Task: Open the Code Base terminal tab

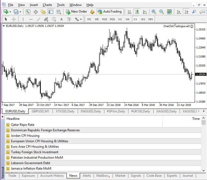Action: point(154,176)
